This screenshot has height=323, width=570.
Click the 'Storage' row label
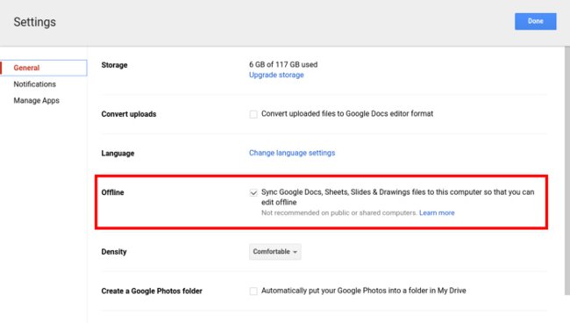tap(114, 65)
